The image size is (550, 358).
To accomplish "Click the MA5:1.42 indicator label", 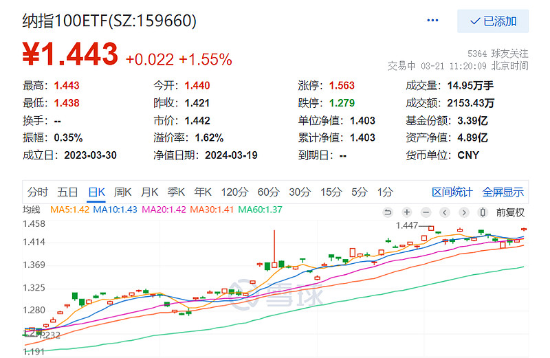I will (69, 210).
